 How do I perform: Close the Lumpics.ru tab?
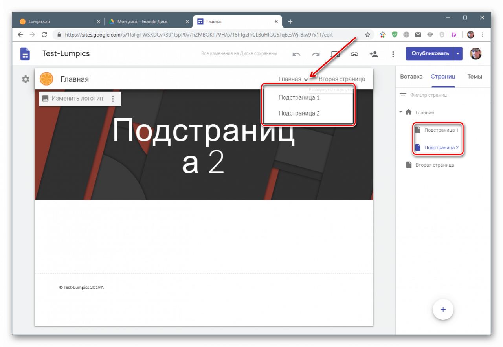[98, 22]
